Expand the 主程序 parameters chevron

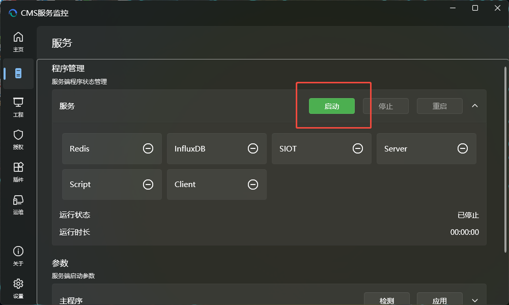click(x=475, y=300)
